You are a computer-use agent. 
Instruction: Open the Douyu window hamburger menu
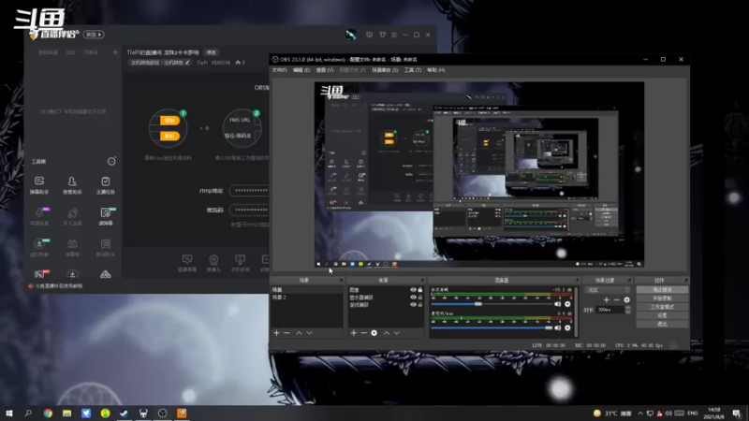click(x=394, y=35)
